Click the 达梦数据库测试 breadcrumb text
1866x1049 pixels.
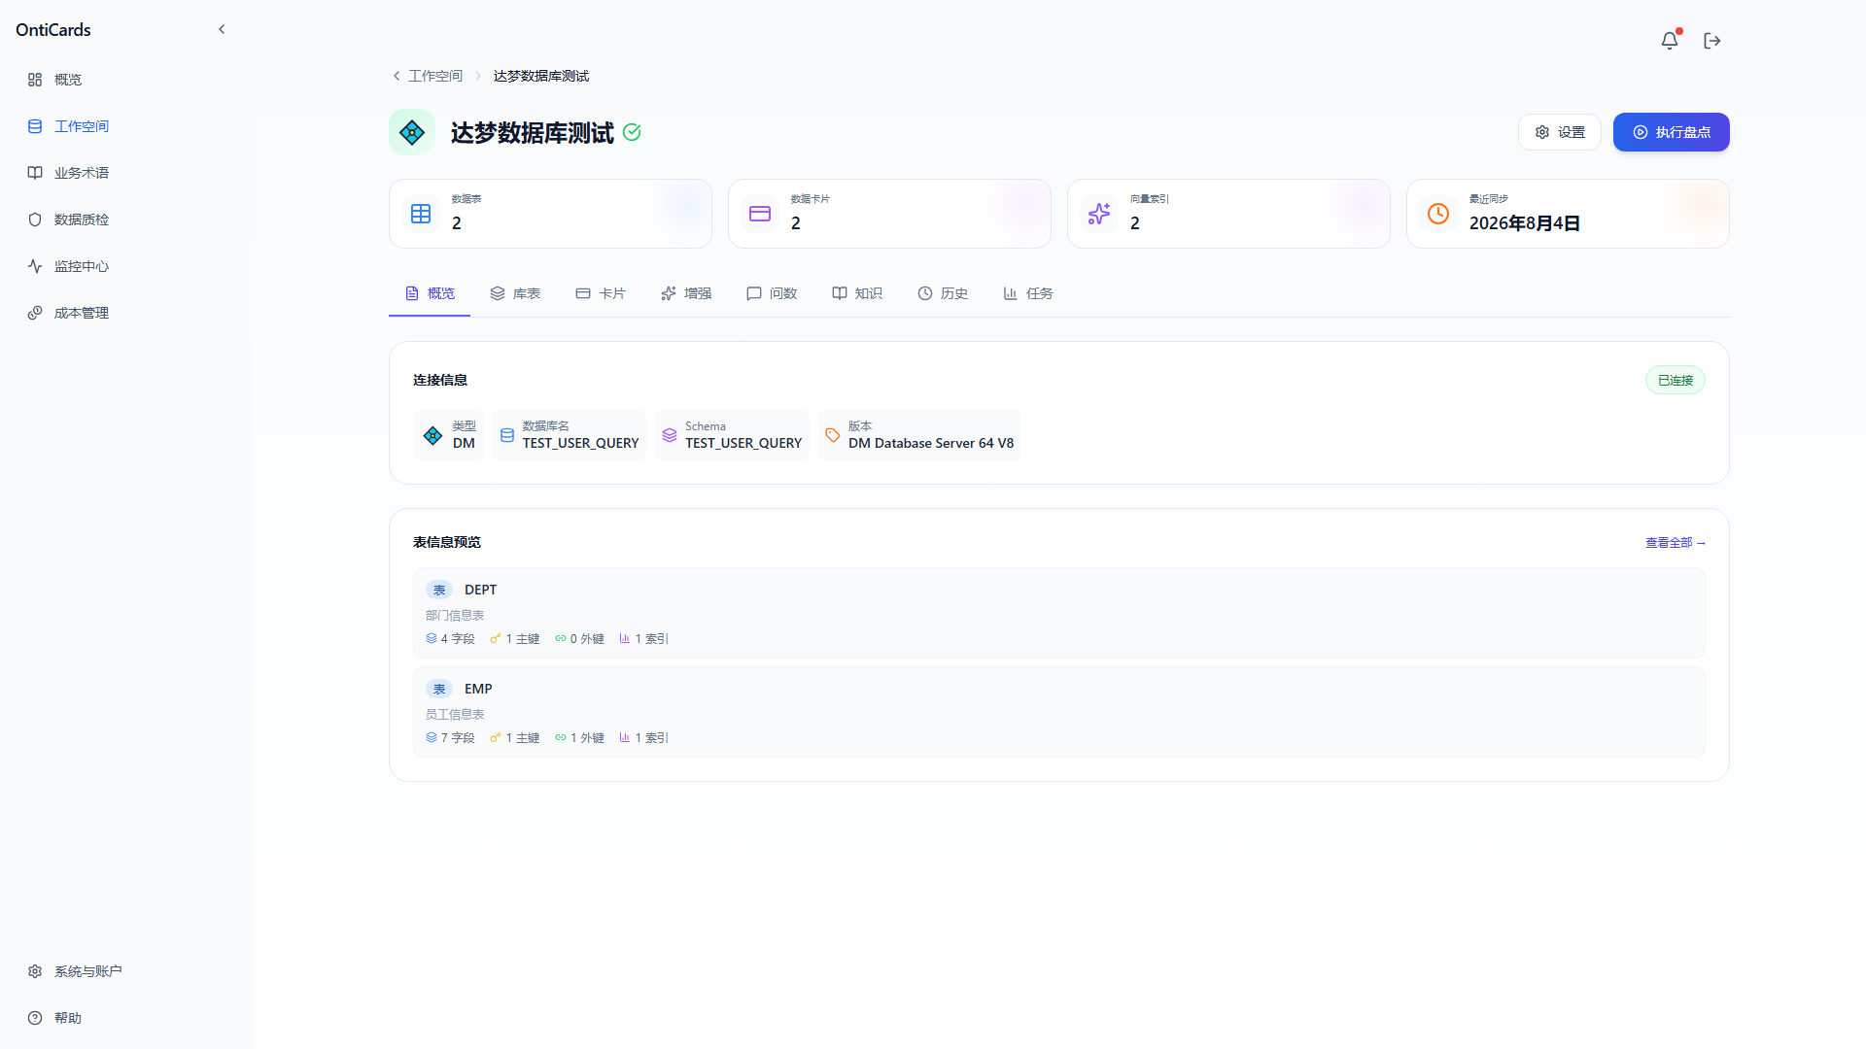tap(541, 76)
